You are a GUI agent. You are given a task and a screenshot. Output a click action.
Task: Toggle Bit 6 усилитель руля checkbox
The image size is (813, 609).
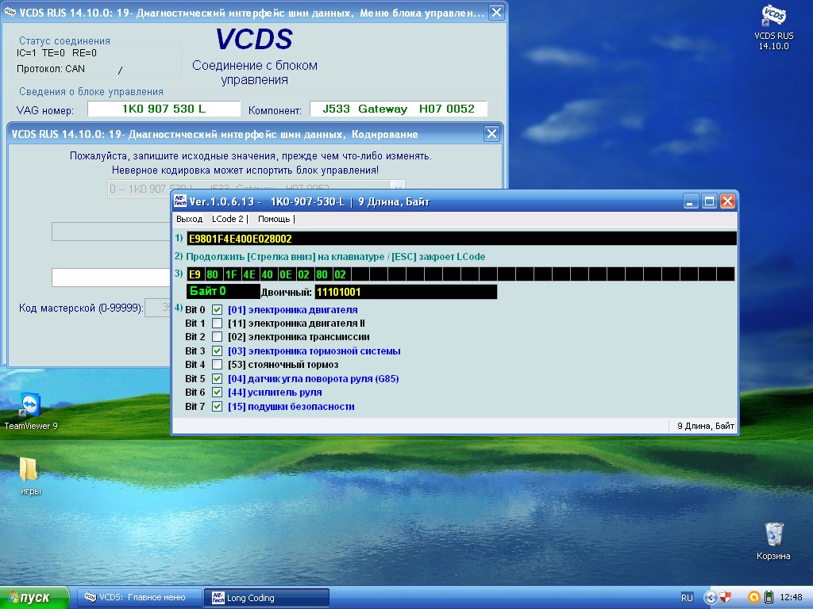(x=218, y=393)
